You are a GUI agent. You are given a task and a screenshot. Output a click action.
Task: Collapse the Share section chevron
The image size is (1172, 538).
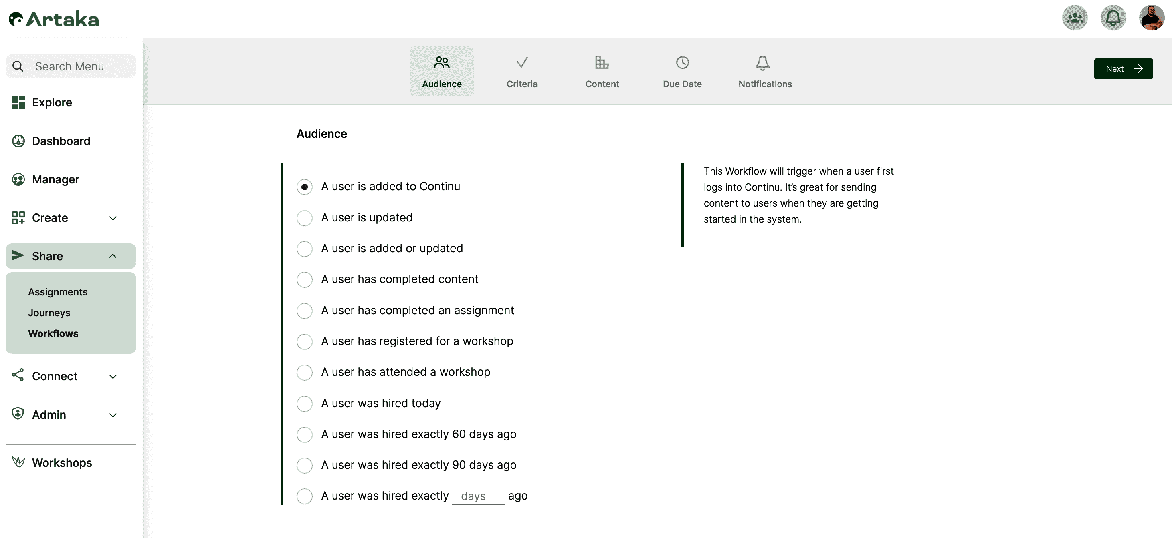pyautogui.click(x=113, y=256)
